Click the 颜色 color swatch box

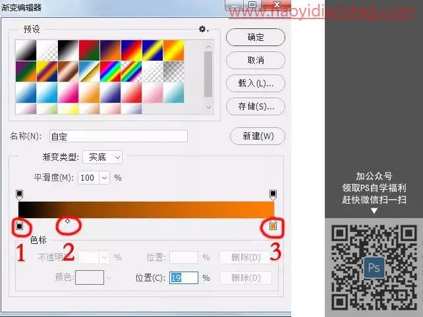(x=90, y=277)
